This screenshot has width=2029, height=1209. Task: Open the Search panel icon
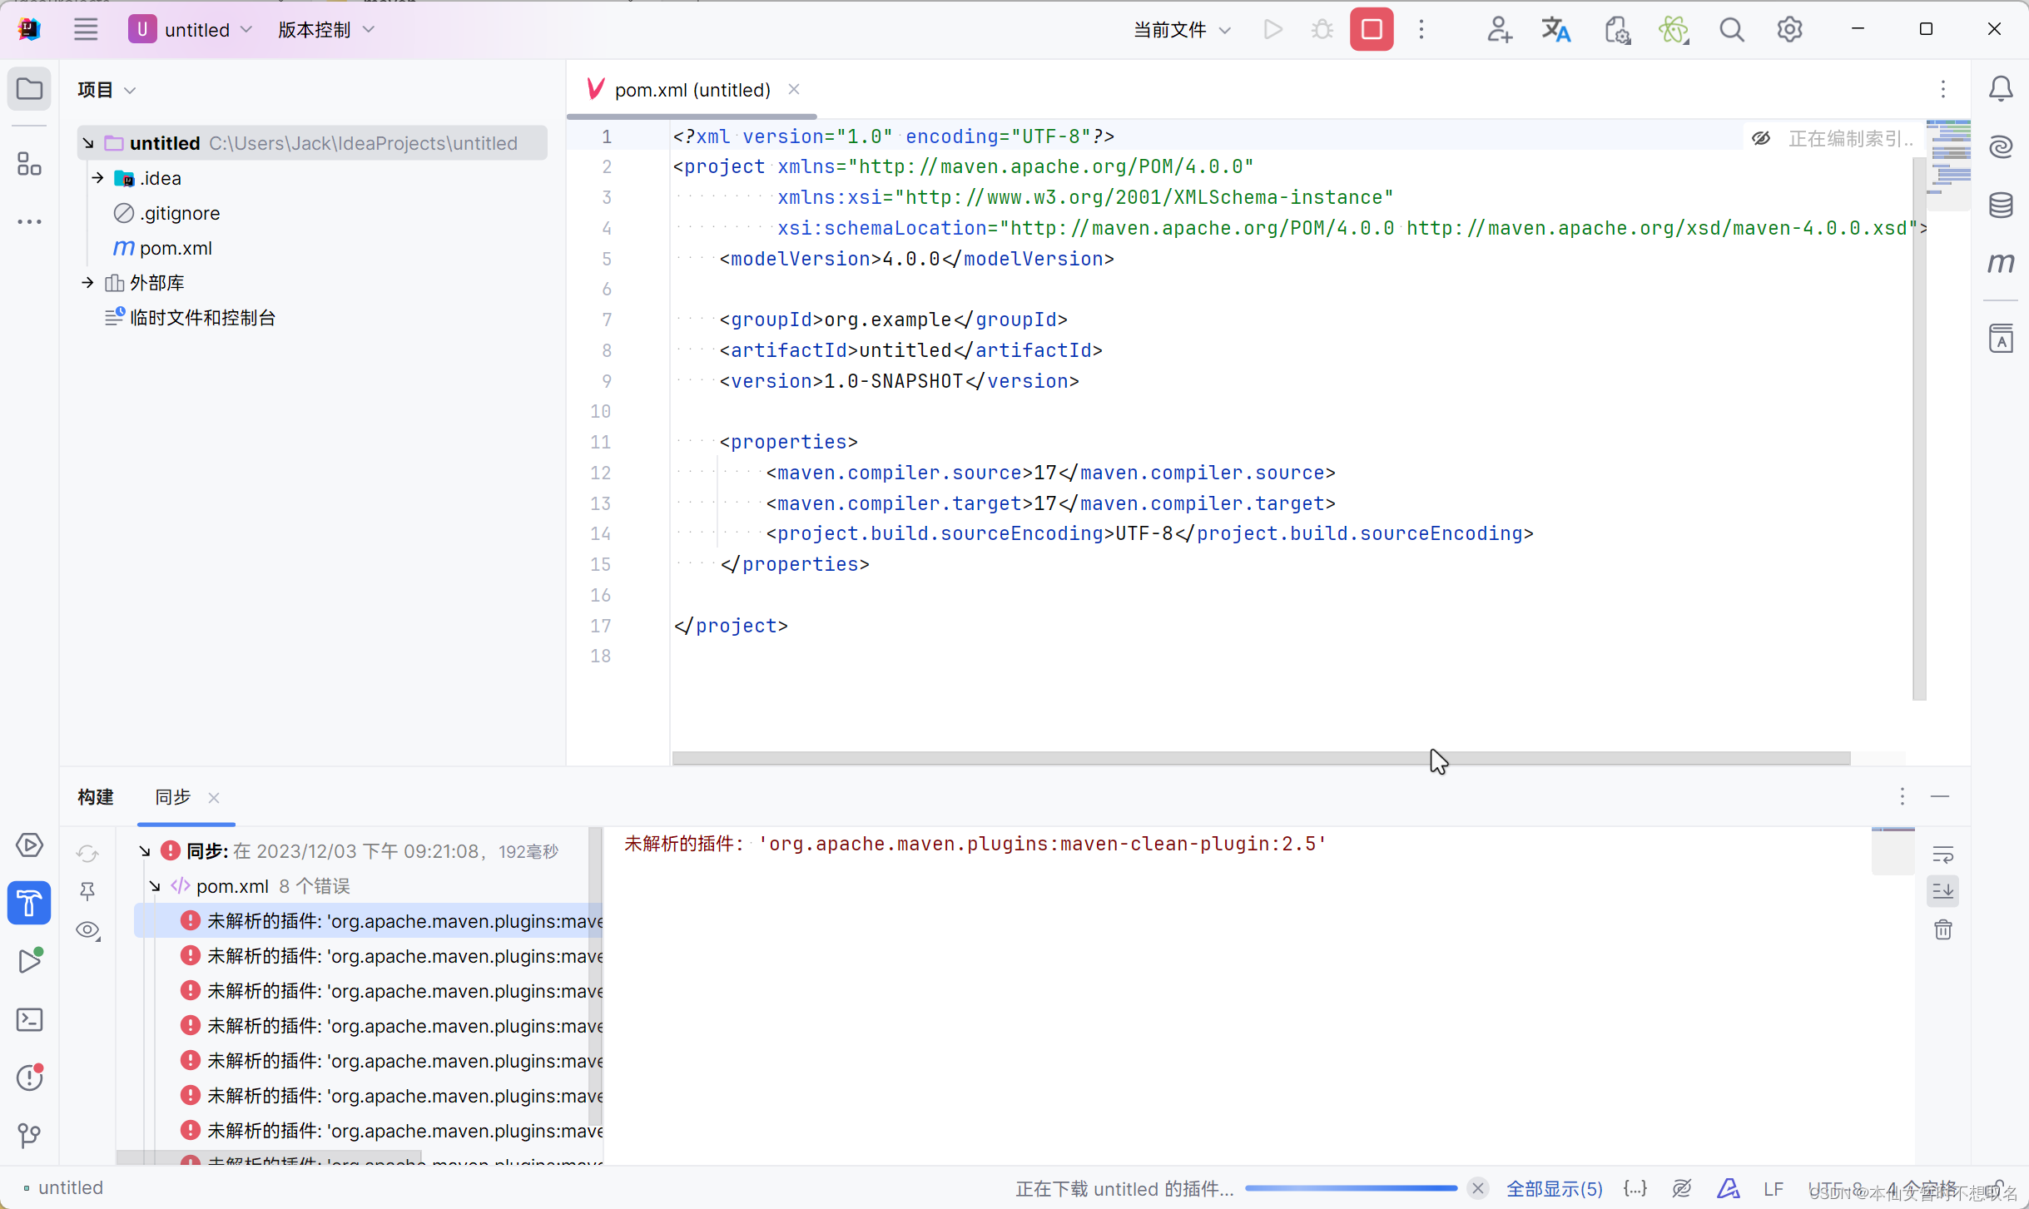[1733, 30]
